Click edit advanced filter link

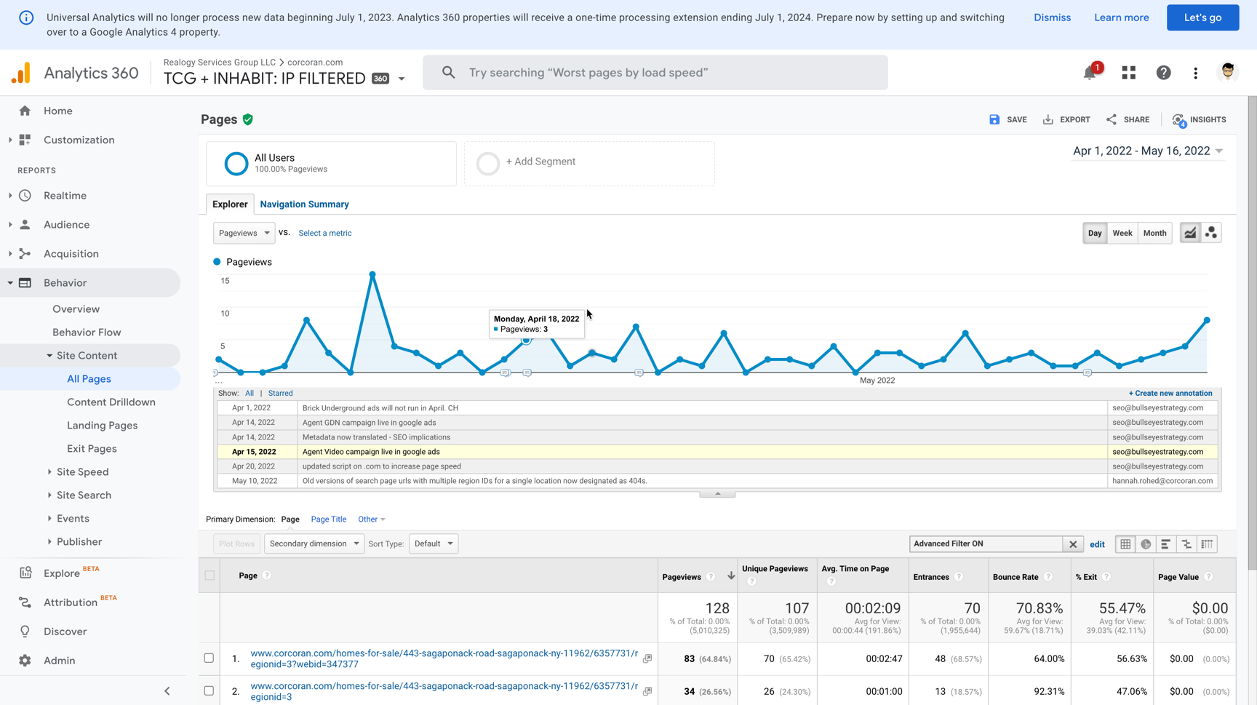click(1097, 544)
